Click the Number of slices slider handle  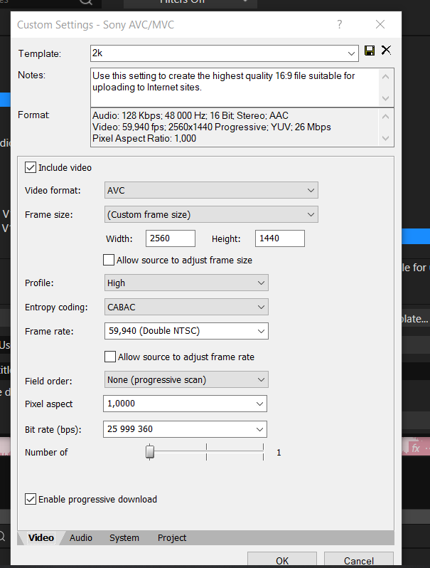150,452
